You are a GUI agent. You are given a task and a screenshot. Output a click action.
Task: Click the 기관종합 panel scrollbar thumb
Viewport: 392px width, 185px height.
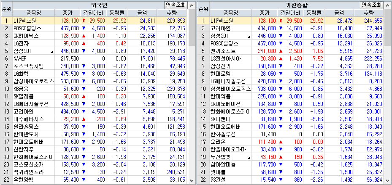point(387,27)
